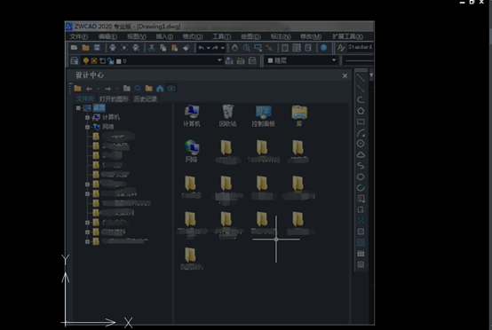492x330 pixels.
Task: Open the Layer Properties Manager icon
Action: [x=74, y=60]
